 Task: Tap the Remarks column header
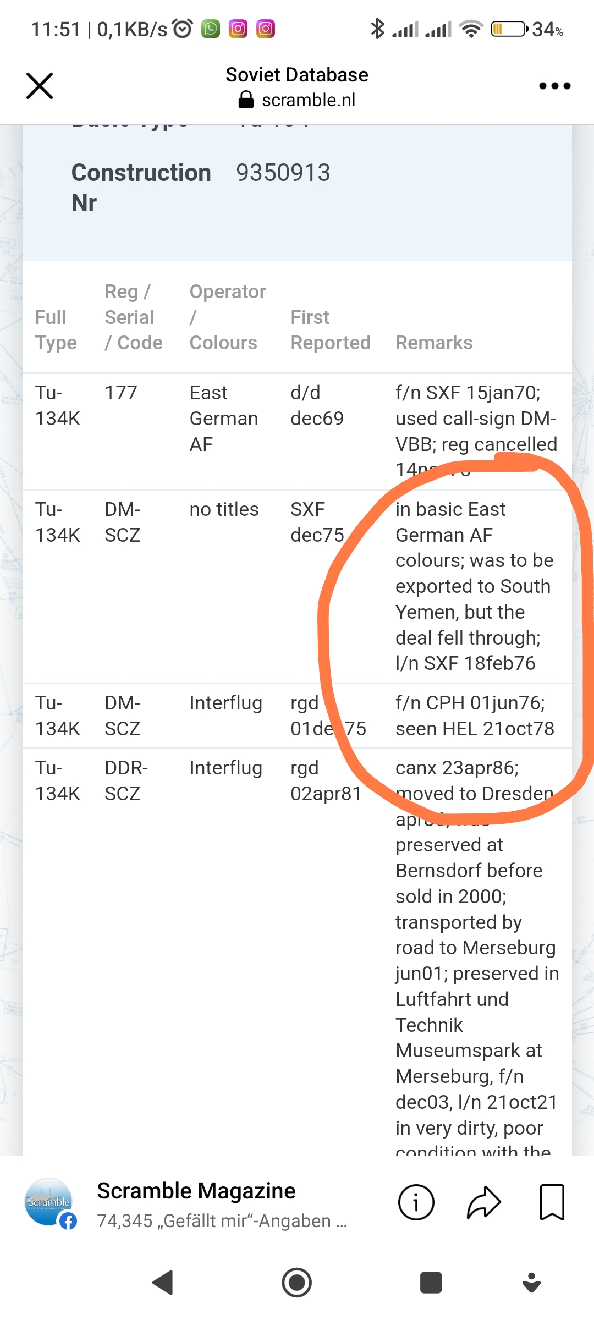pos(434,343)
